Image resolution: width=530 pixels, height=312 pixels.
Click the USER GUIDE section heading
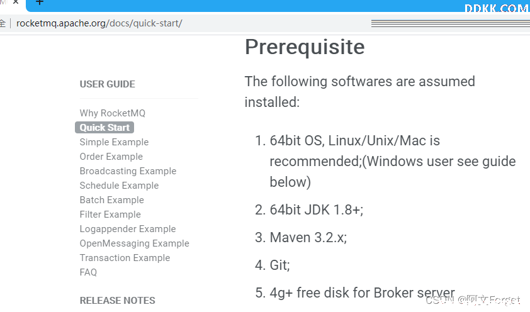click(108, 84)
